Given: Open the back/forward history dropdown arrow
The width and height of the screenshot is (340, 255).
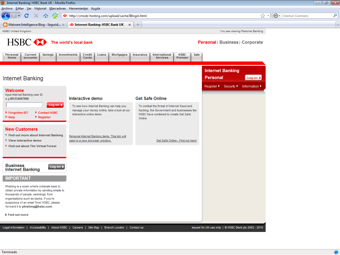Looking at the screenshot, I should point(19,16).
